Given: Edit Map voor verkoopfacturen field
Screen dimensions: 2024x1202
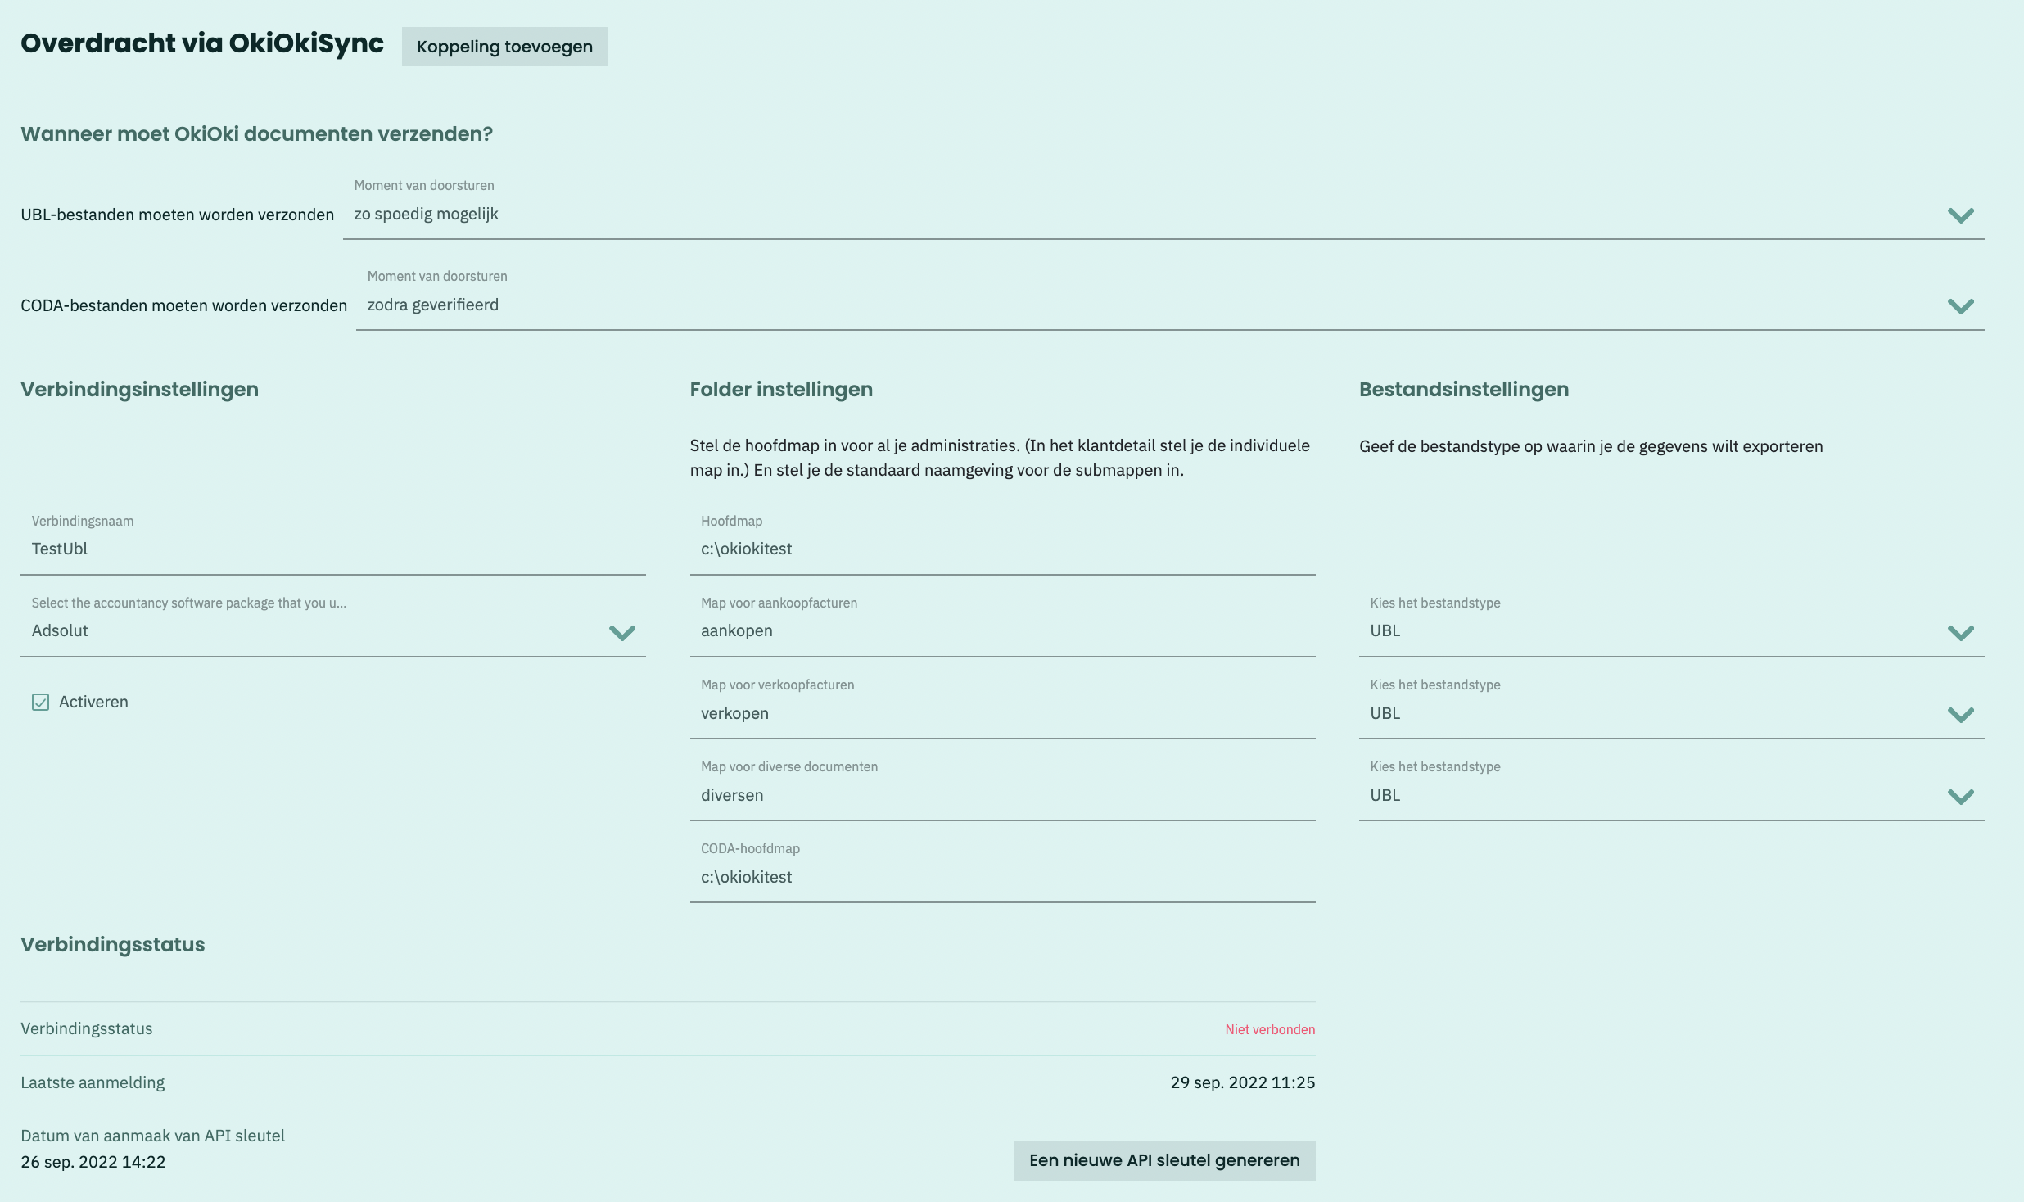Looking at the screenshot, I should pyautogui.click(x=1002, y=706).
